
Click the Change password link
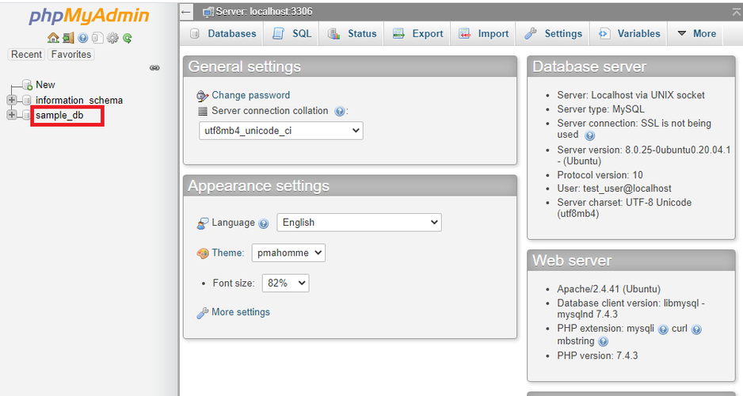pyautogui.click(x=250, y=95)
